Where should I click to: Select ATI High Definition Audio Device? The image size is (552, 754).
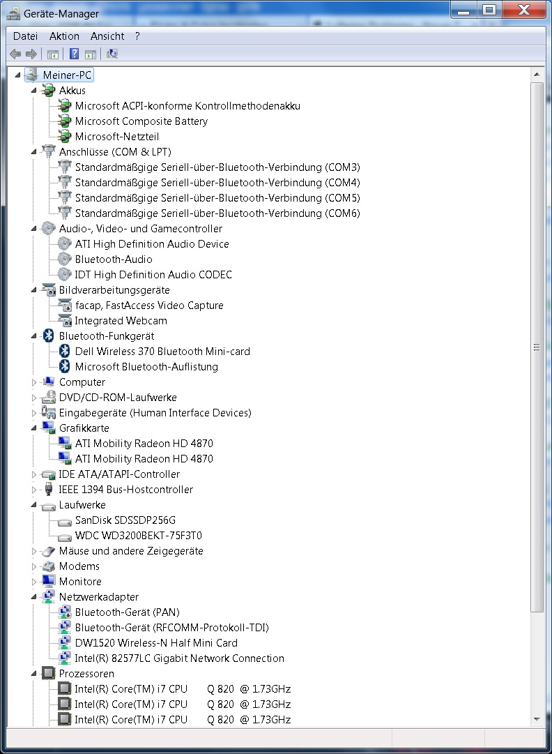tap(152, 244)
